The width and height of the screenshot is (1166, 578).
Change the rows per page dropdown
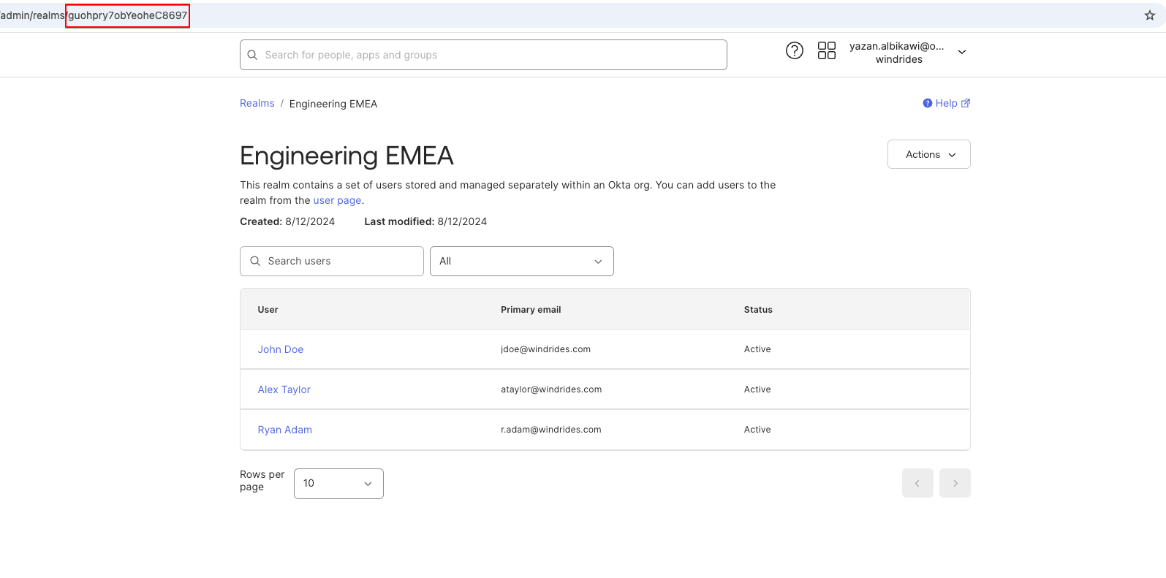338,484
